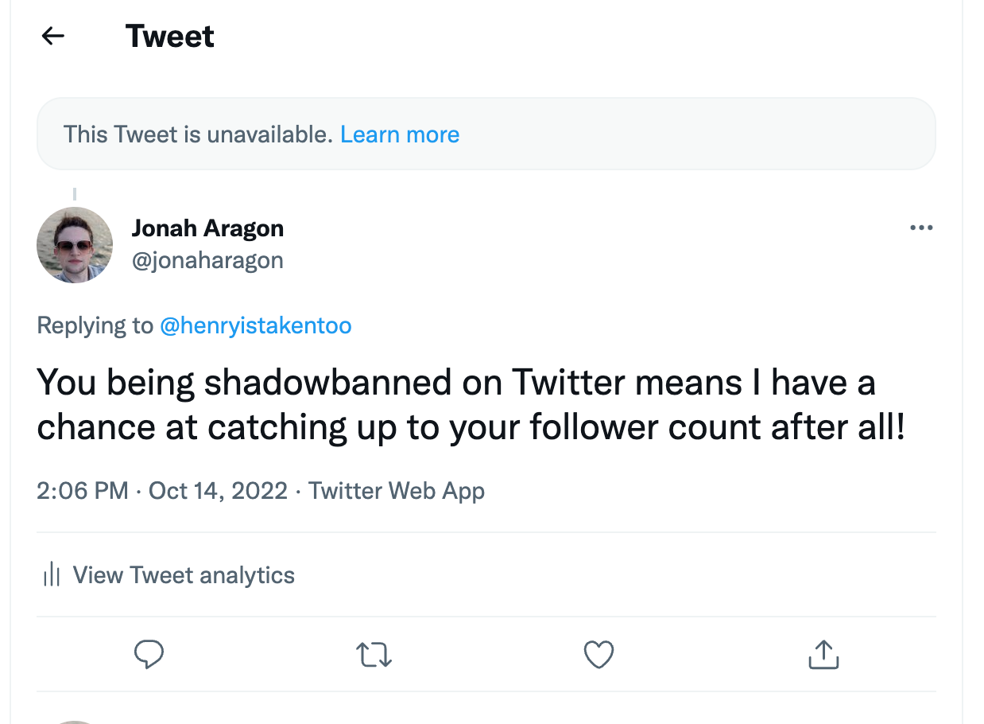Open the @henryistakentoo profile mention

pyautogui.click(x=256, y=325)
